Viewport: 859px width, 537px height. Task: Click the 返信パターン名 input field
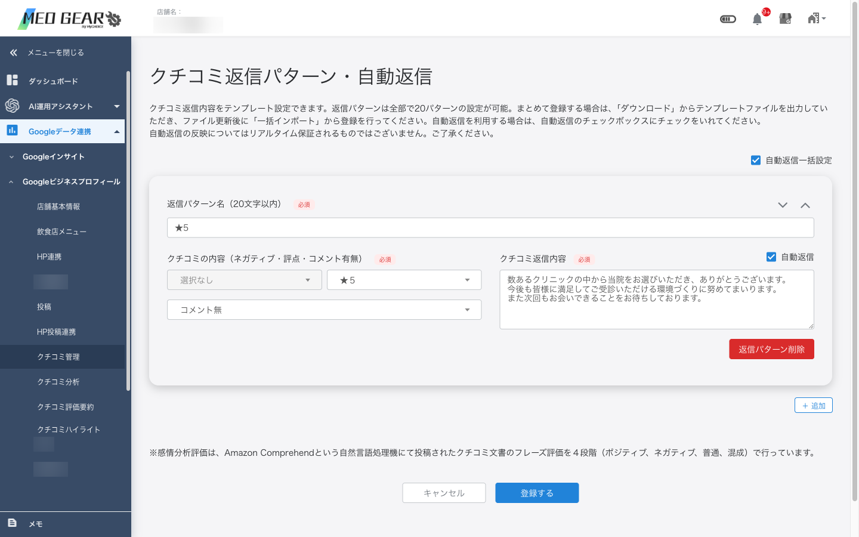(x=490, y=227)
